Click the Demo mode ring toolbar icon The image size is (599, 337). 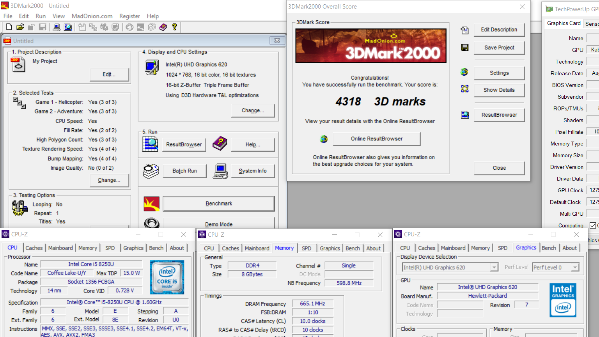click(129, 27)
